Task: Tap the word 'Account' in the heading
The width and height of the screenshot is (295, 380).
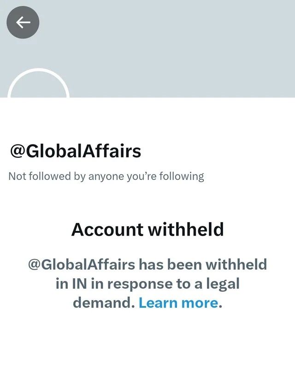Action: click(107, 229)
